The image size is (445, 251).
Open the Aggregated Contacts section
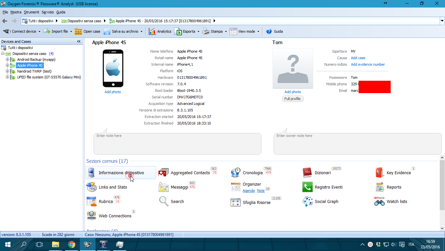coord(190,173)
